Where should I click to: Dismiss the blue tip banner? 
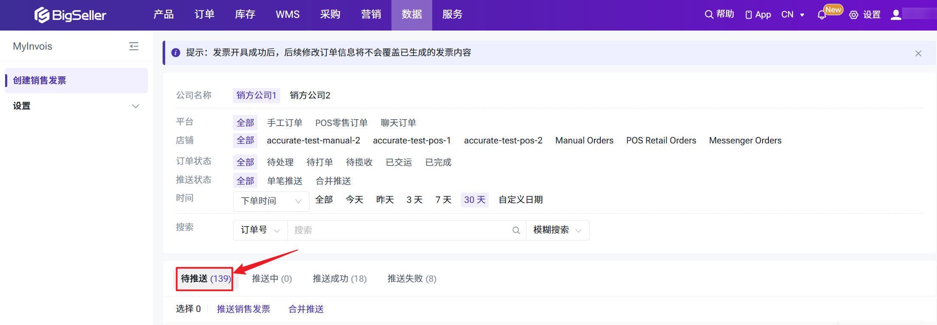(x=918, y=53)
